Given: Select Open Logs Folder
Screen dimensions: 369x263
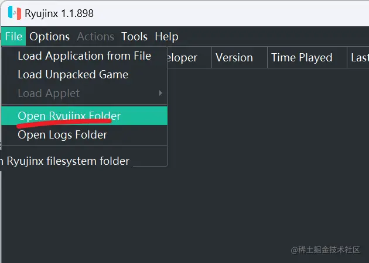Looking at the screenshot, I should (84, 135).
